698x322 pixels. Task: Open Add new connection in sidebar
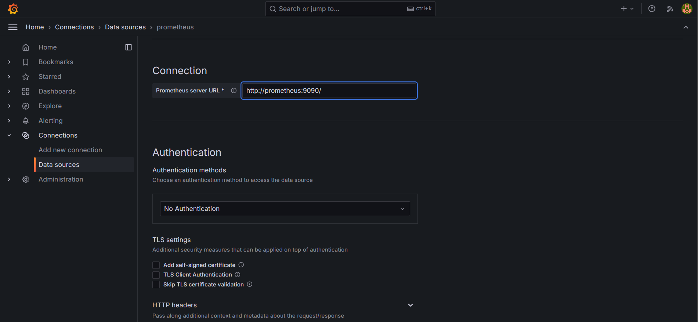click(x=70, y=150)
